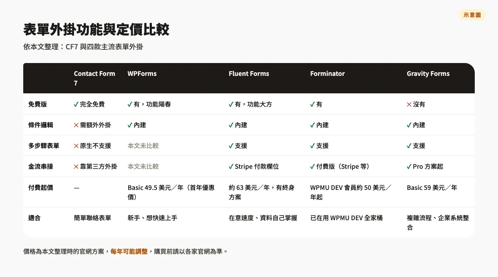Click the Basic 49.5 美元／年 price cell
498x277 pixels.
(x=171, y=192)
